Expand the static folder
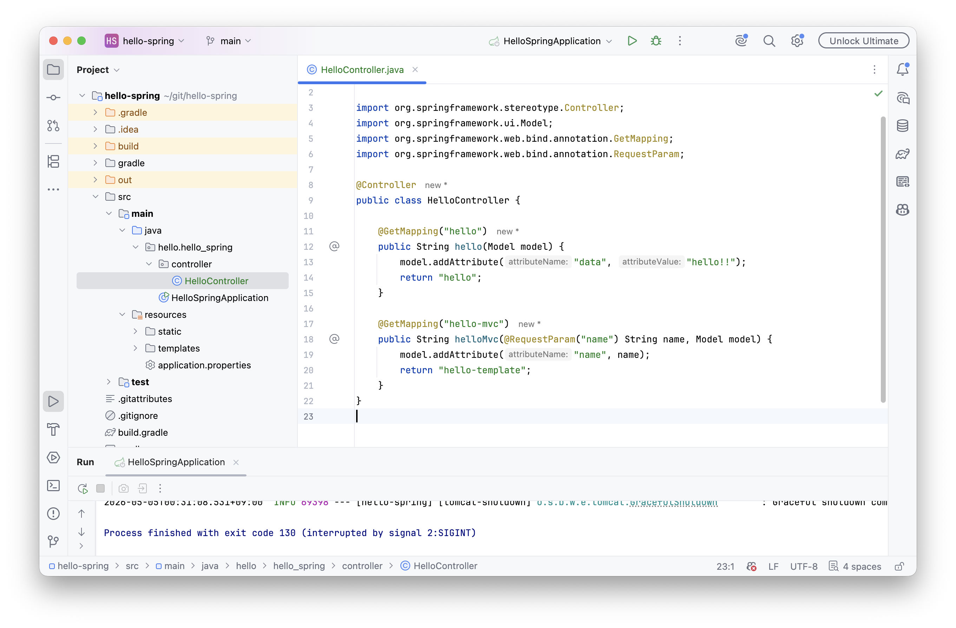The height and width of the screenshot is (628, 956). coord(135,331)
